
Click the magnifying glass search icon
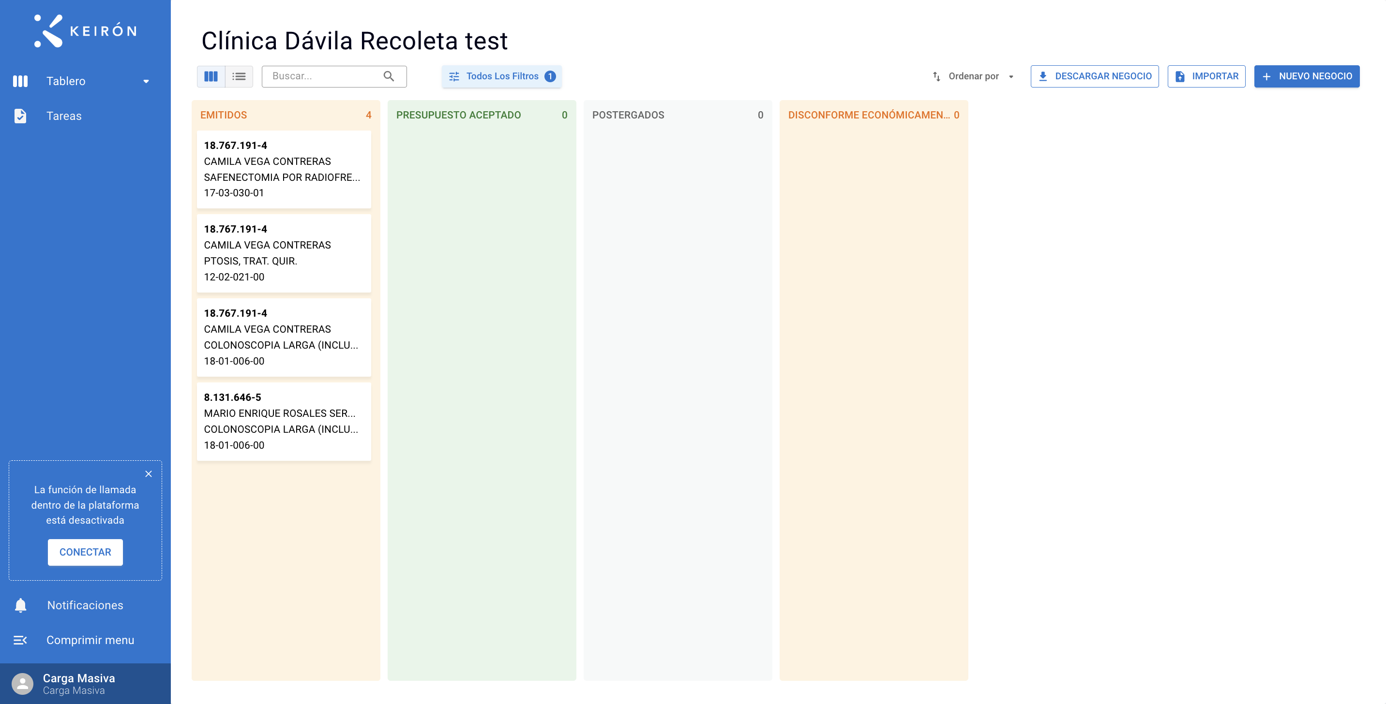pos(389,76)
